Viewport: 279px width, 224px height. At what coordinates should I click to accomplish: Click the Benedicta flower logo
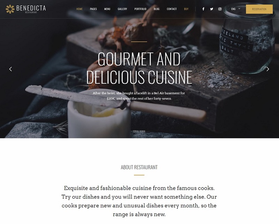(x=10, y=9)
